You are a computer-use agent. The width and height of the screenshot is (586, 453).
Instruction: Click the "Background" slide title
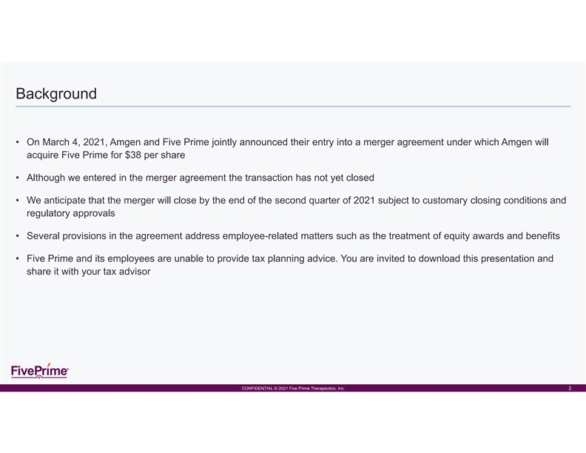tap(56, 94)
